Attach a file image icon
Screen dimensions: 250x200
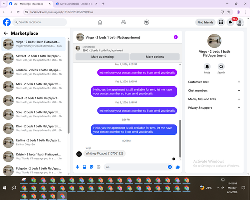pyautogui.click(x=84, y=167)
